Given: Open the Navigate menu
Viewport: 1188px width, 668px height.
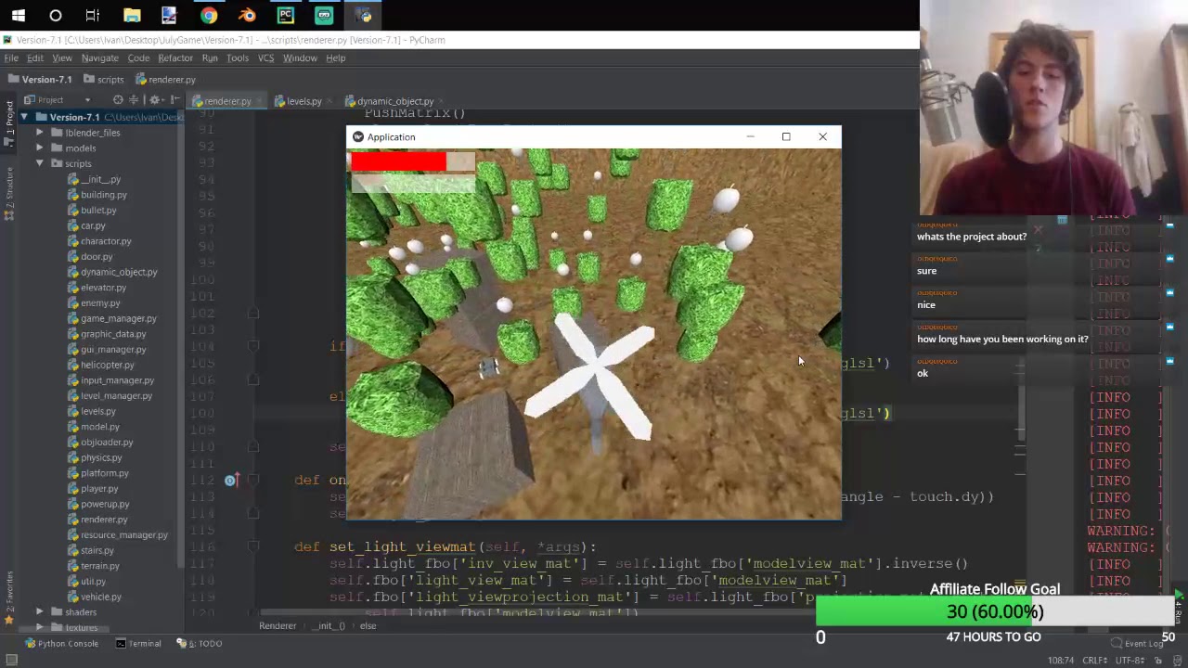Looking at the screenshot, I should coord(99,58).
